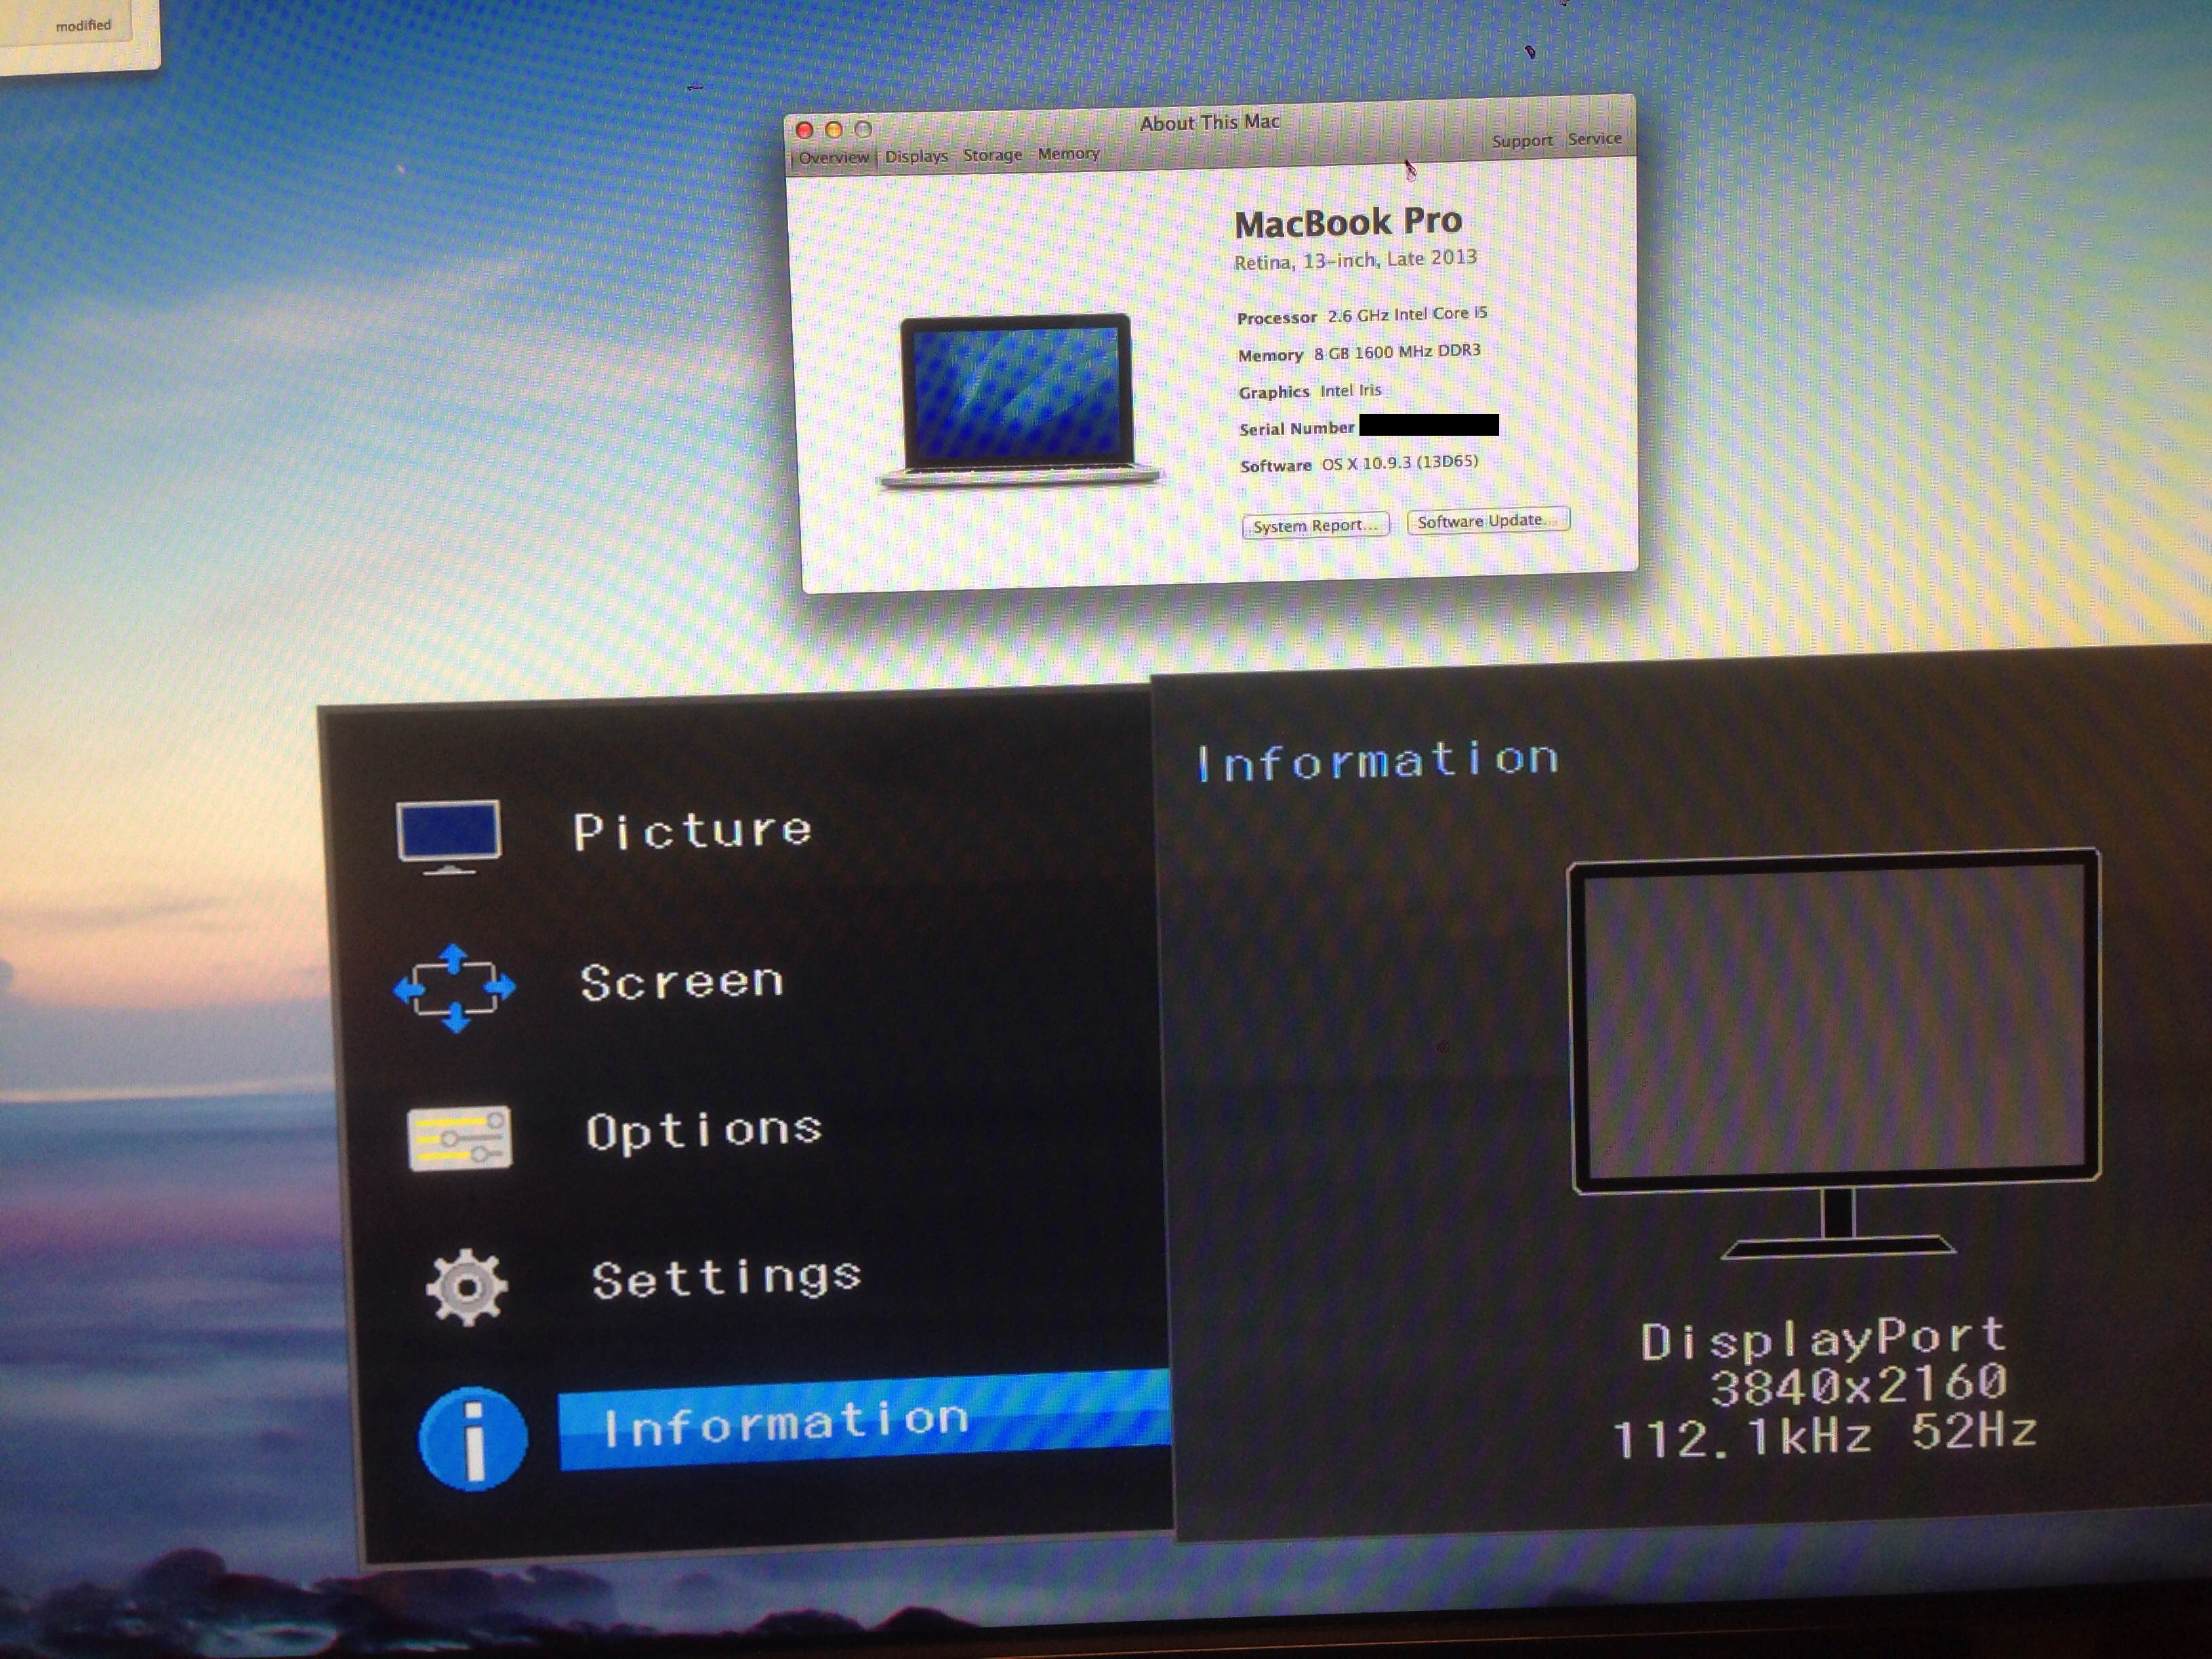
Task: Click the 'Retina, 13-inch, Late 2013' text
Action: [x=1355, y=260]
